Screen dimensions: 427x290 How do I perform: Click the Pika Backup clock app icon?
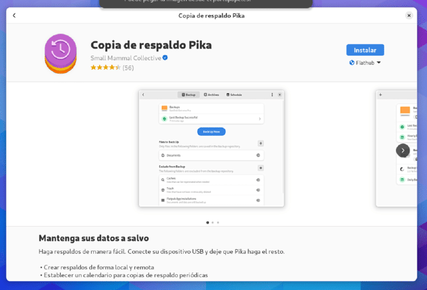tap(61, 54)
